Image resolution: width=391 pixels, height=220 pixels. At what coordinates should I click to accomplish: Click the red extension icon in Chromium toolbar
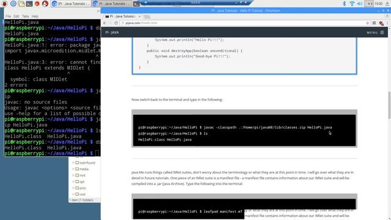[381, 23]
